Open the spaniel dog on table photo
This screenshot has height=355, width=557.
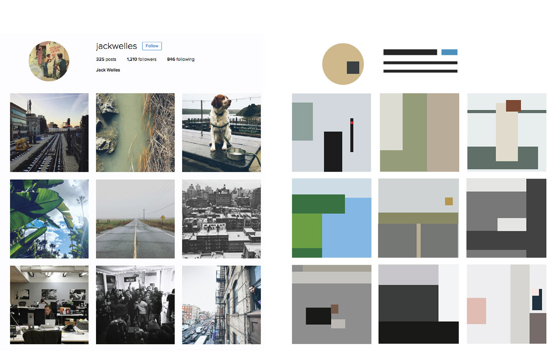221,133
